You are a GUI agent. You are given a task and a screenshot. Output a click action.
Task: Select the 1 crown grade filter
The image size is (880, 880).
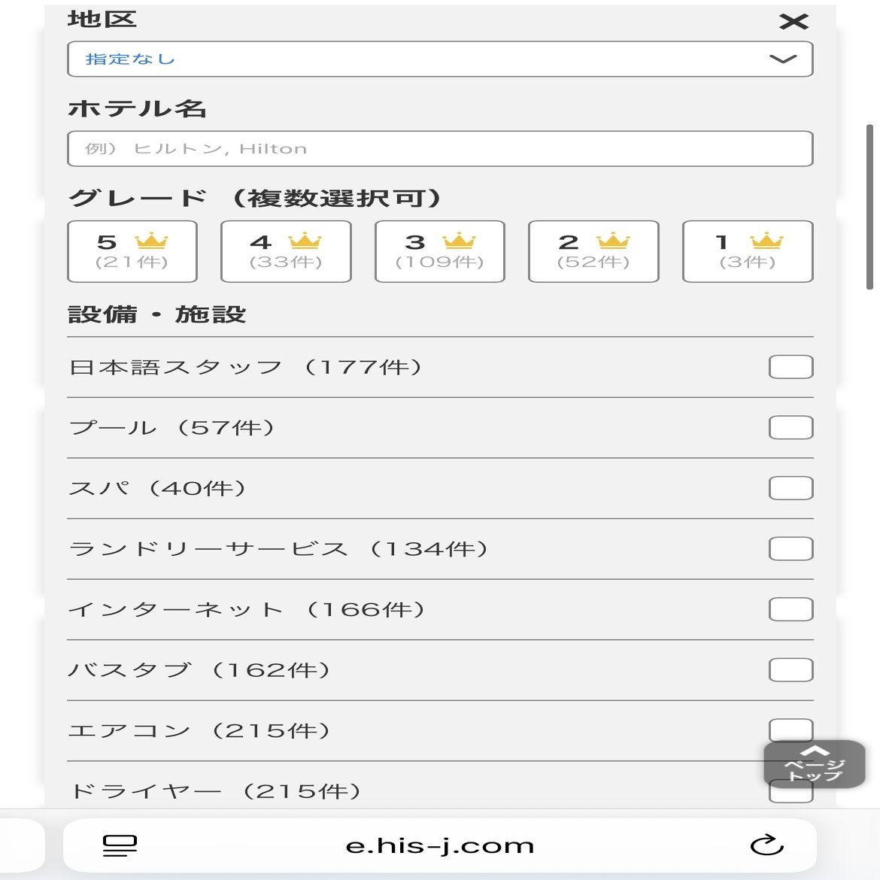pyautogui.click(x=748, y=251)
